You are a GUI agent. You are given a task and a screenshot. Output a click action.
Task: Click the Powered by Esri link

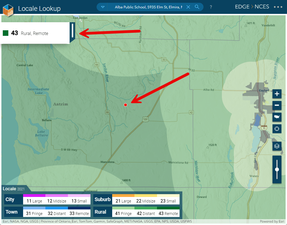tap(272, 221)
